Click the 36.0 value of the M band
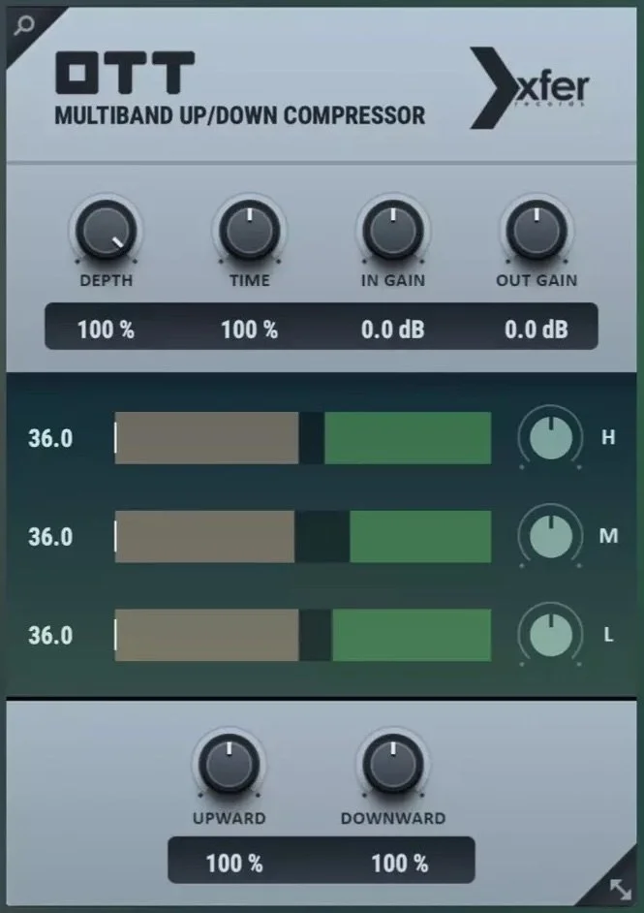644x913 pixels. coord(50,536)
